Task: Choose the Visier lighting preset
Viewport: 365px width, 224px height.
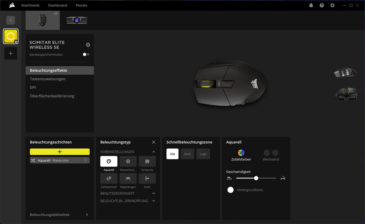Action: tap(147, 178)
